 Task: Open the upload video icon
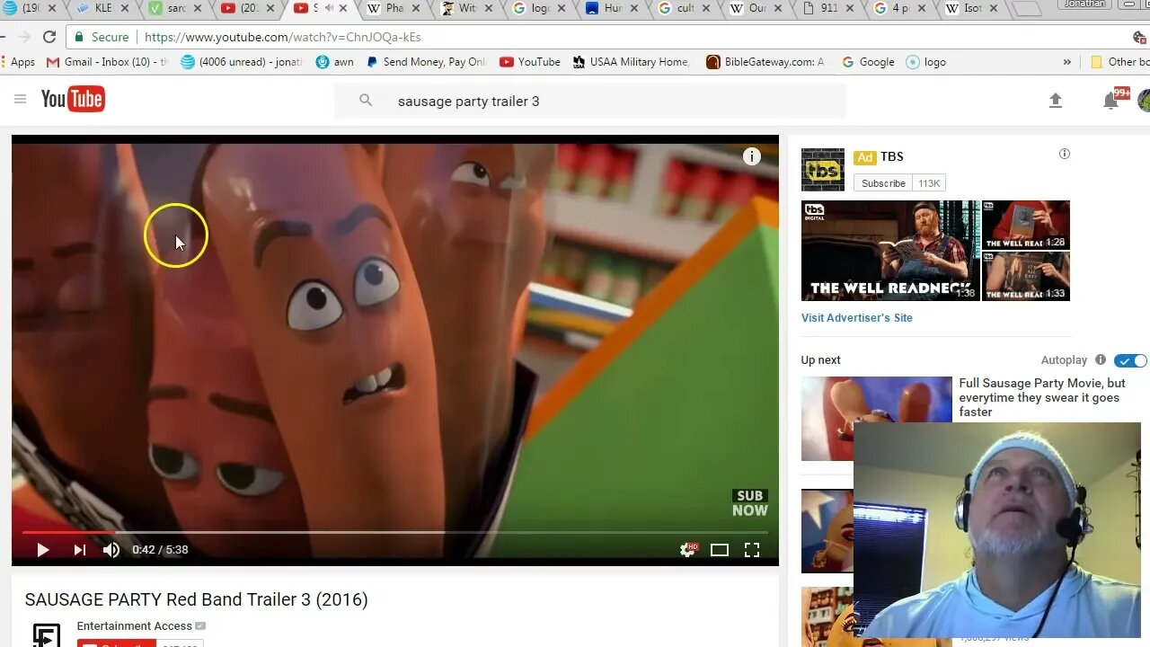click(x=1056, y=101)
